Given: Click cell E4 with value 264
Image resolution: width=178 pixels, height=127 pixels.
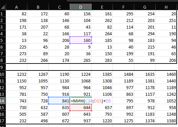Looking at the screenshot, I should coord(102,34).
